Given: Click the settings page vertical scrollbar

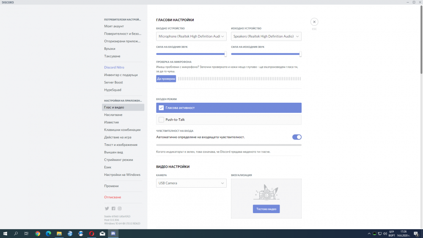Looking at the screenshot, I should [421, 41].
